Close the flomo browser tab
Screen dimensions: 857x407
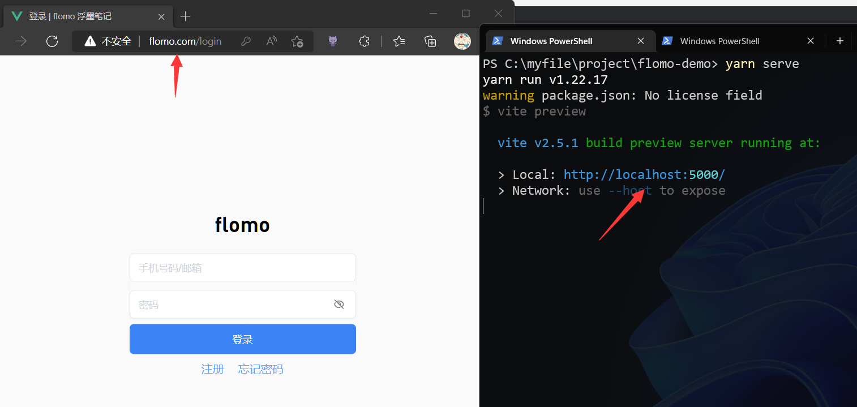click(161, 16)
